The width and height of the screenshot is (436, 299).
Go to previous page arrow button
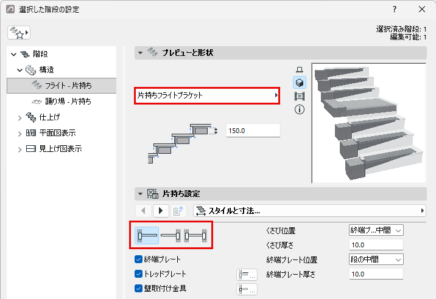(x=144, y=211)
